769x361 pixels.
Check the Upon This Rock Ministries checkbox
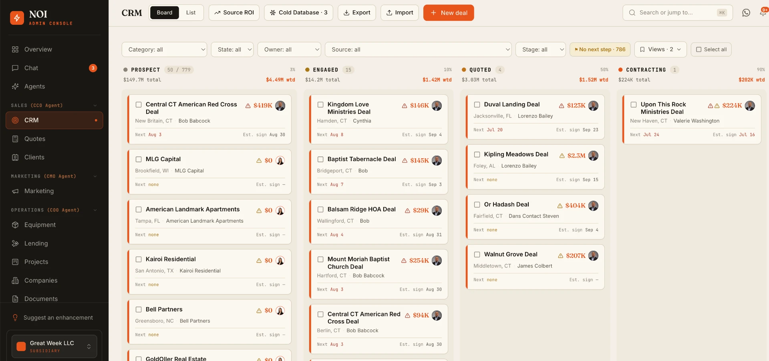tap(634, 105)
